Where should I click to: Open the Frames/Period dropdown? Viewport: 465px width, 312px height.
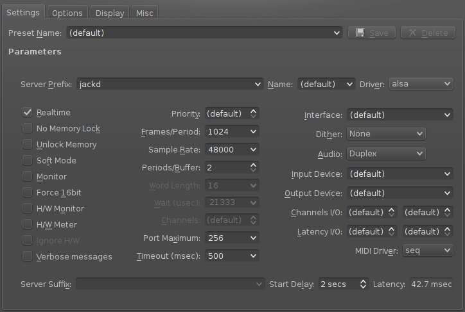coord(232,132)
